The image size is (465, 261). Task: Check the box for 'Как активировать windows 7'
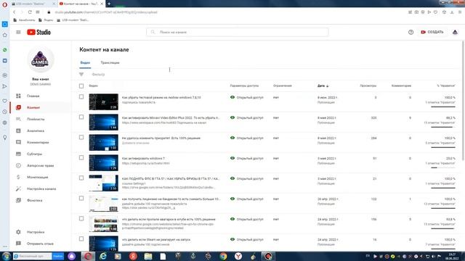[x=81, y=158]
